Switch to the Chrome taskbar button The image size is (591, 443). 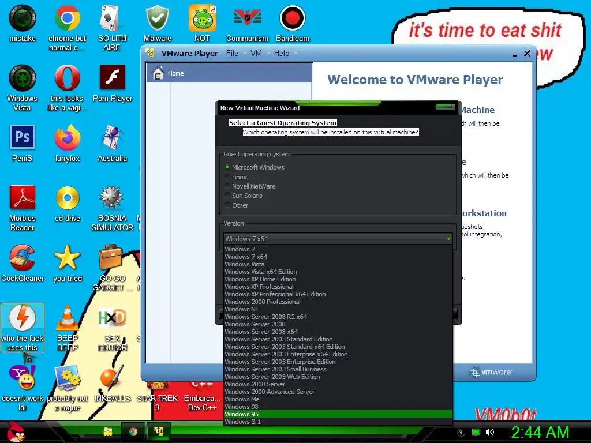[x=133, y=431]
